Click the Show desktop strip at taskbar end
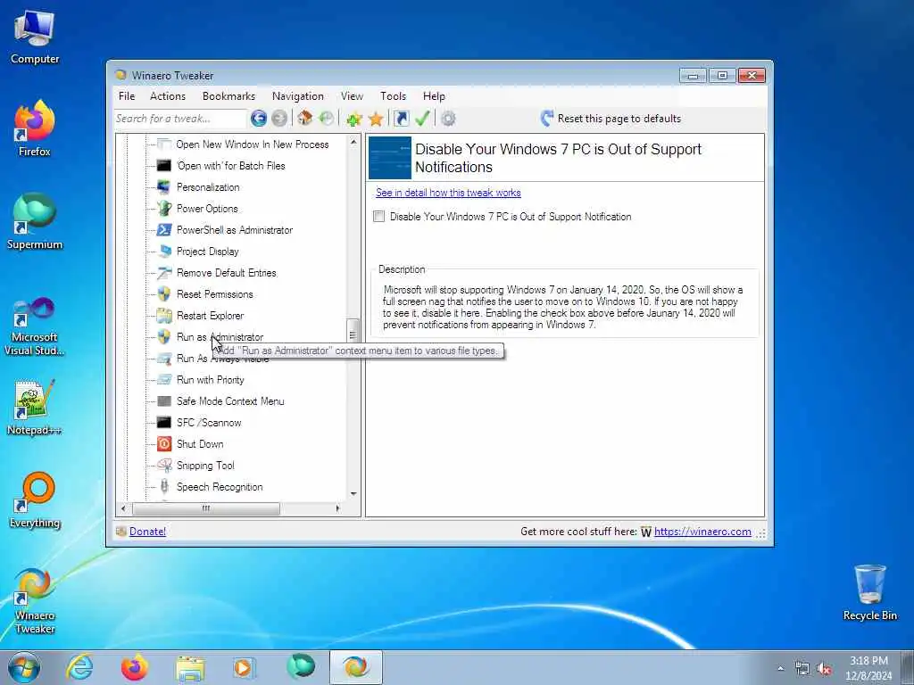The height and width of the screenshot is (685, 914). pyautogui.click(x=908, y=667)
